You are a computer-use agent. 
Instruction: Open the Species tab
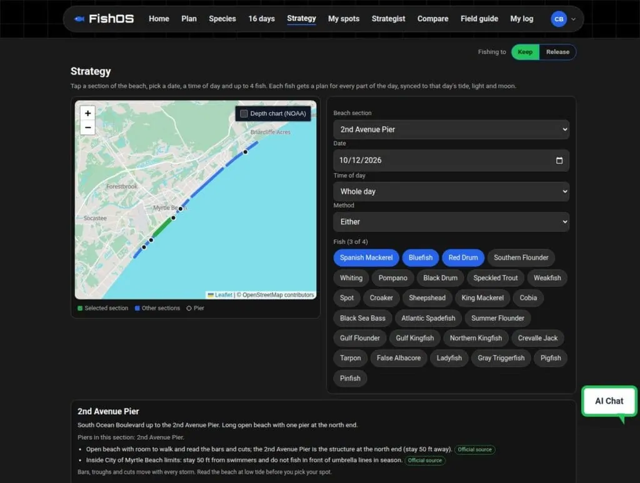click(x=222, y=19)
